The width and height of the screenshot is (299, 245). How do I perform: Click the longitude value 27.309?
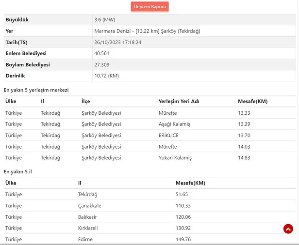(102, 64)
